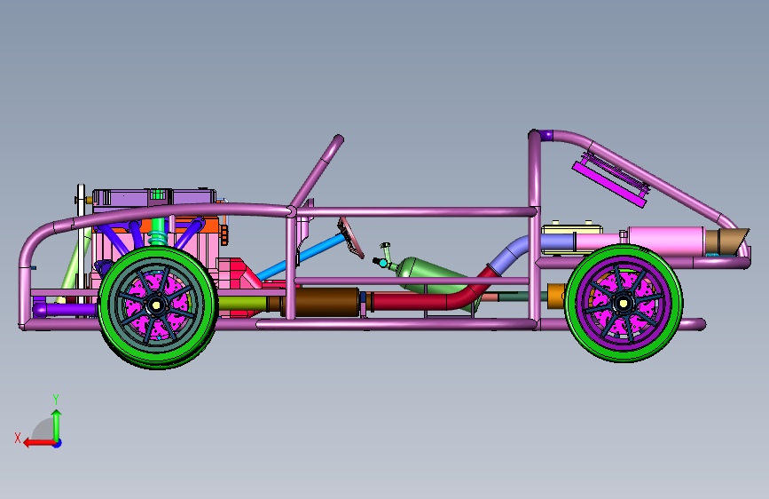Click the green Y-axis arrow of the triad
The width and height of the screenshot is (769, 499).
57,425
